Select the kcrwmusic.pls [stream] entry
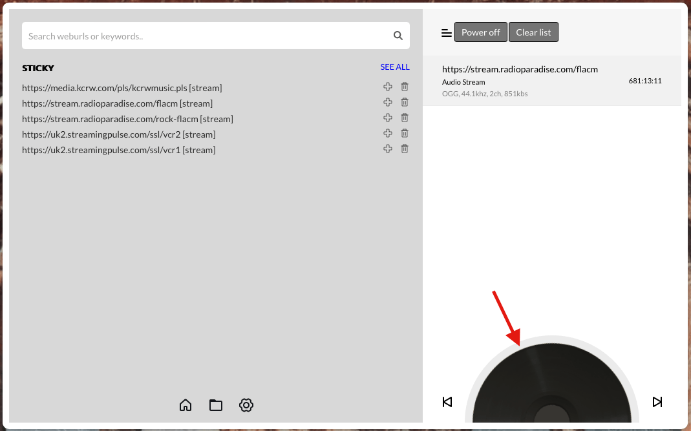This screenshot has height=431, width=691. coord(122,88)
